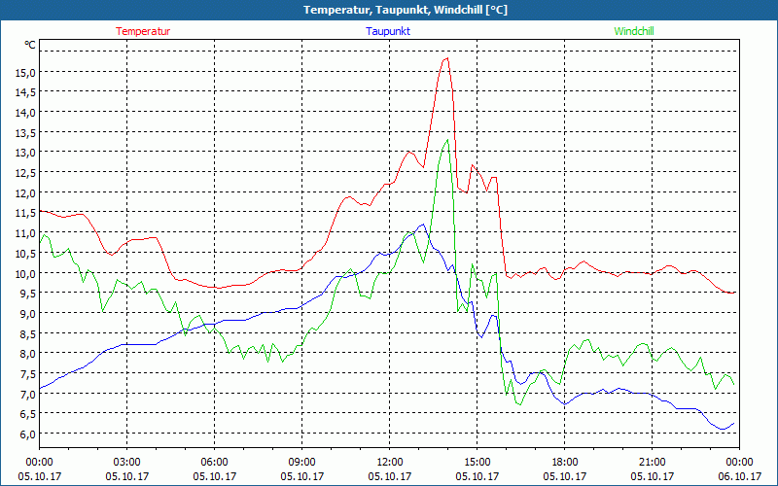Click the 6,0 y-axis value
The height and width of the screenshot is (486, 778).
point(28,434)
